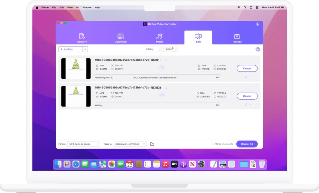Click the scissors icon under the first Cancel button
The height and width of the screenshot is (193, 319).
pos(246,77)
